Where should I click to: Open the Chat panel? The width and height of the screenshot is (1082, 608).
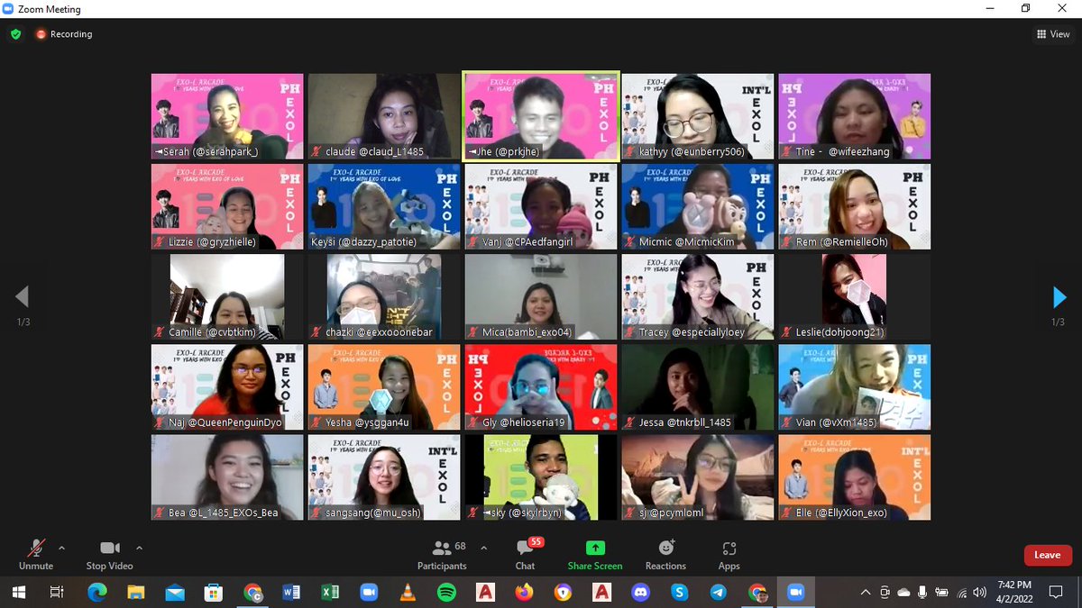[526, 555]
